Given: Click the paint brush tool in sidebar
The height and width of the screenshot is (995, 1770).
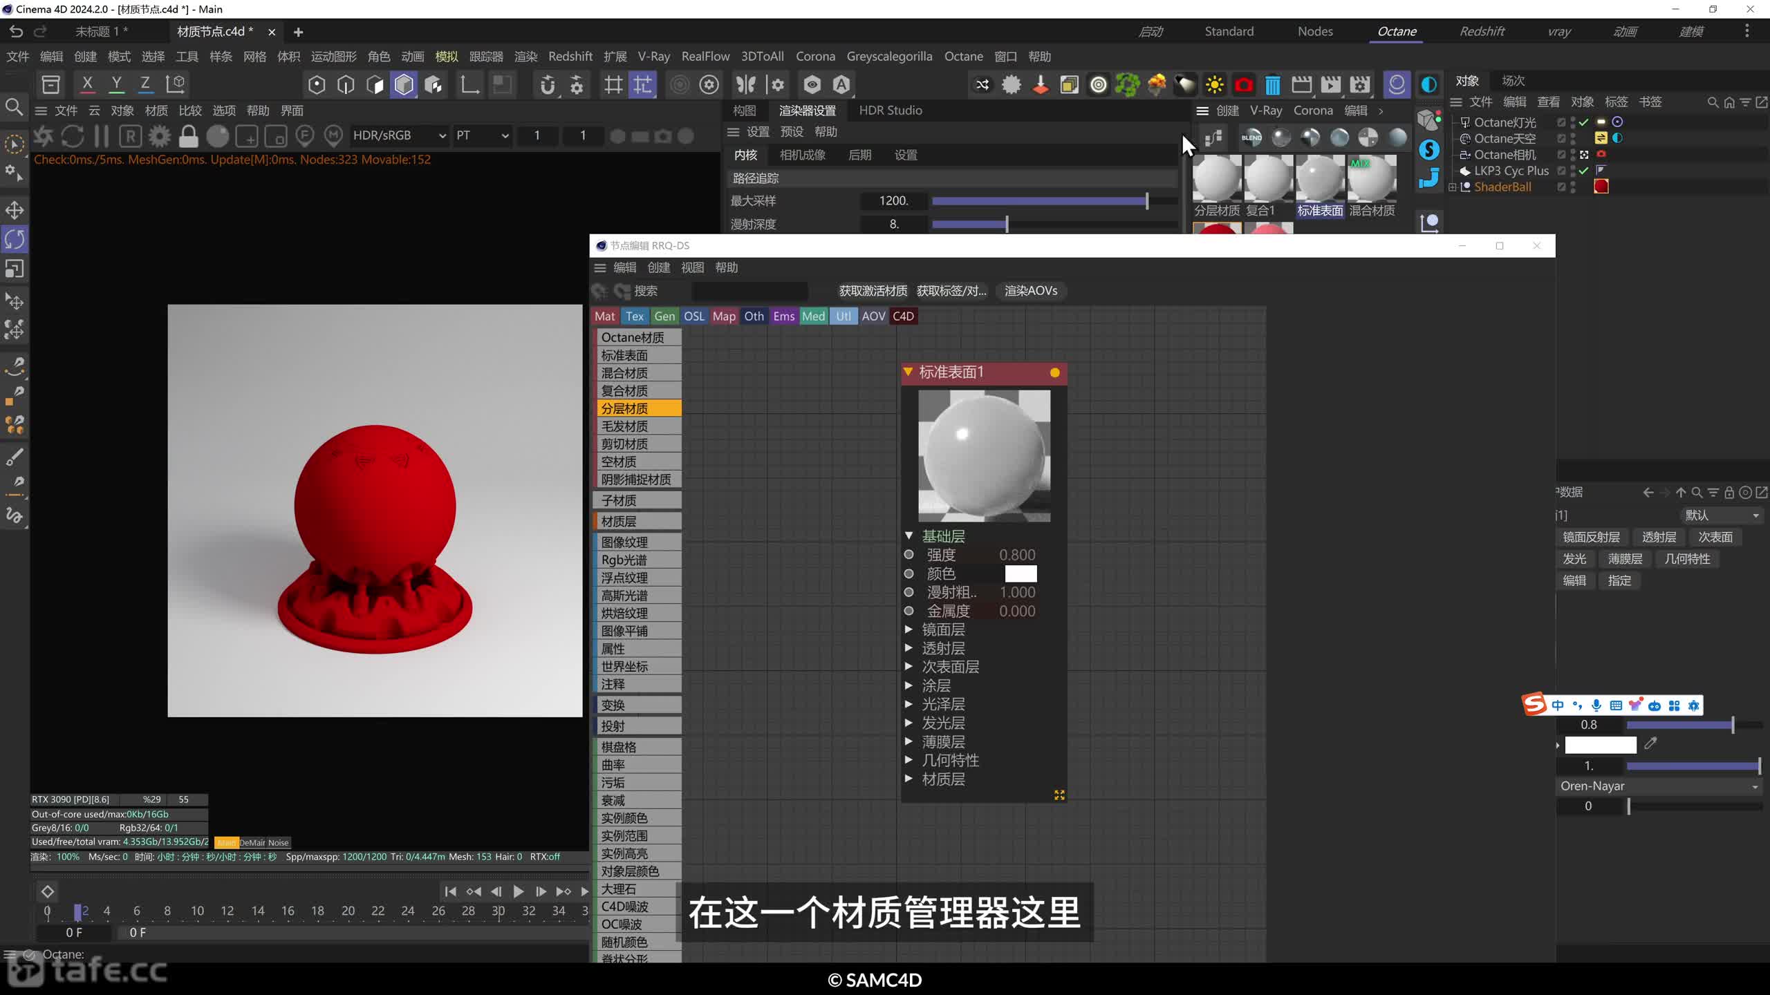Looking at the screenshot, I should coord(15,457).
